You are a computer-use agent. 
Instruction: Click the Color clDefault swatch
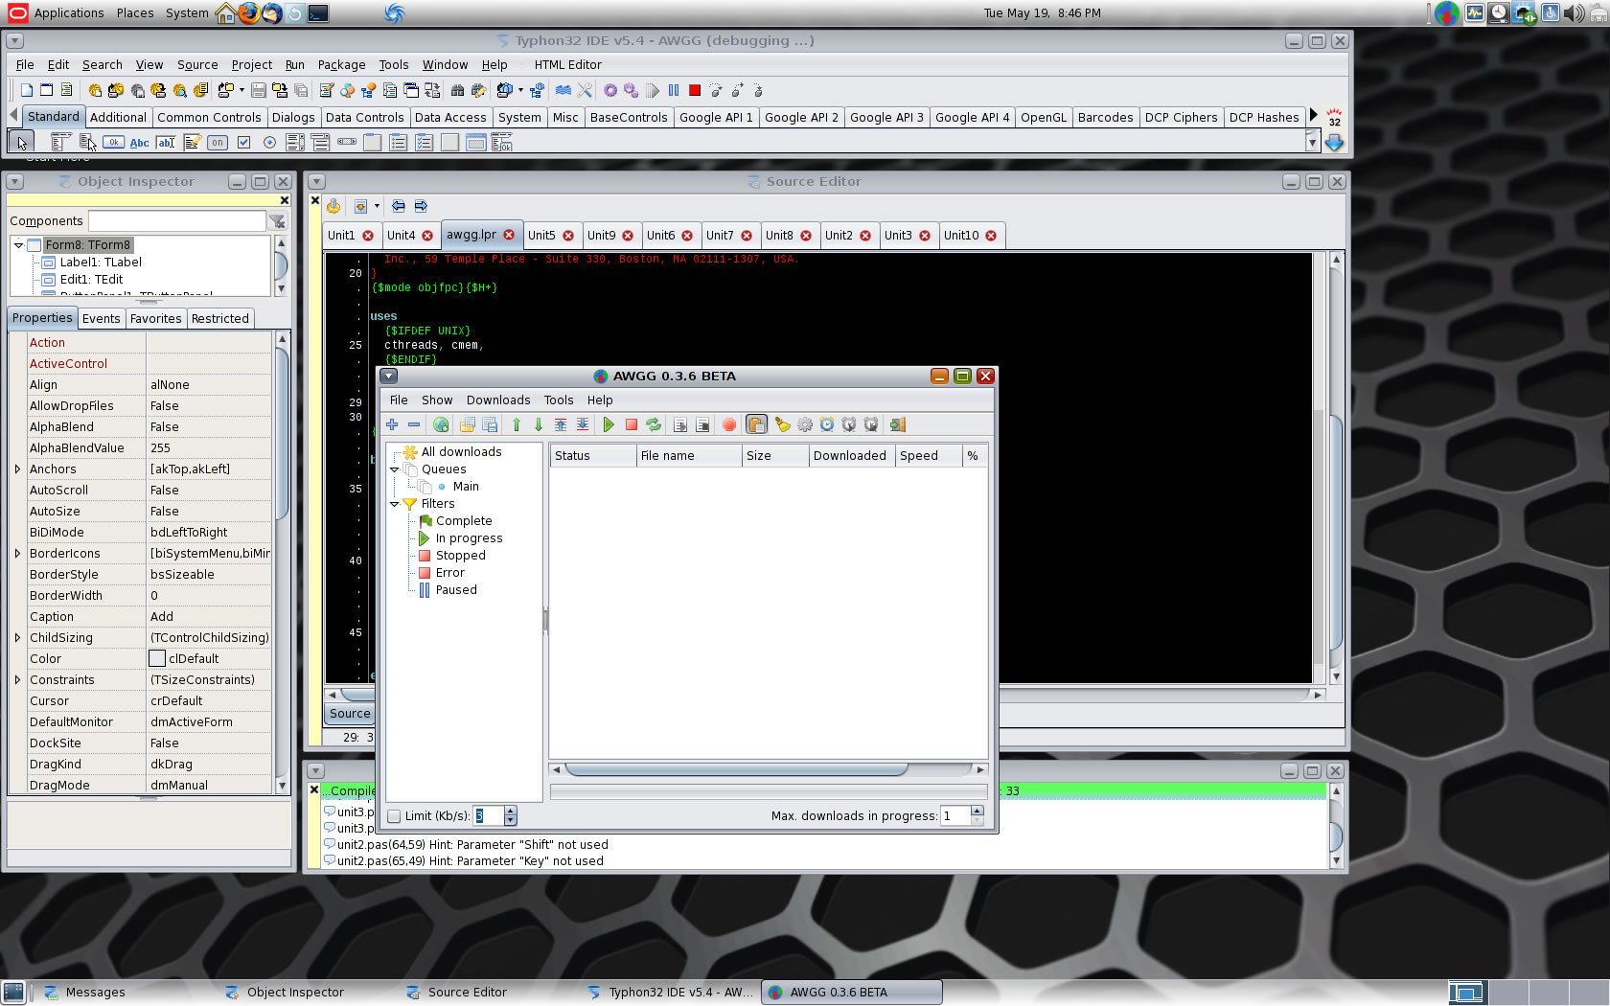(x=157, y=659)
